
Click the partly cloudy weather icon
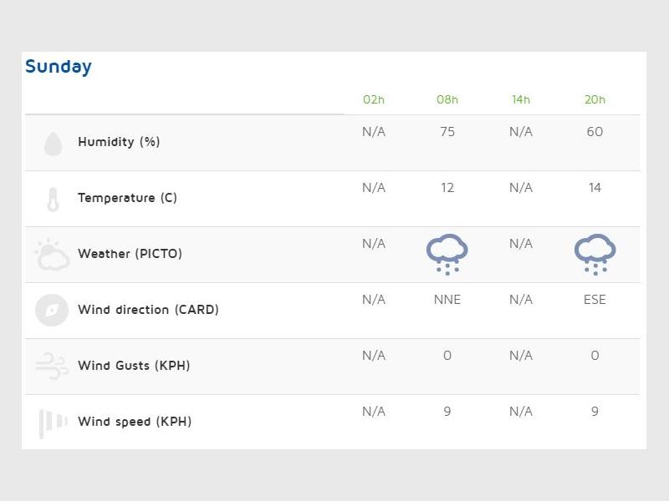pyautogui.click(x=52, y=255)
